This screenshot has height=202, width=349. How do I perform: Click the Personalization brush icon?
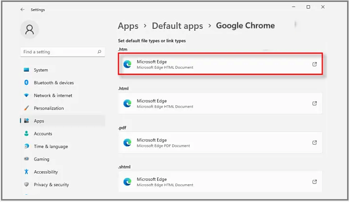[26, 108]
